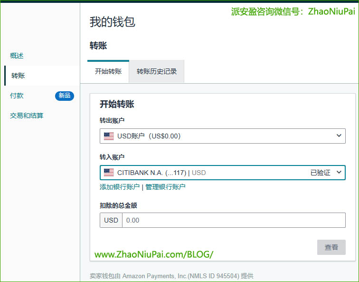Viewport: 359px width, 282px height.
Task: Click the US flag beside USD账户
Action: coord(109,136)
